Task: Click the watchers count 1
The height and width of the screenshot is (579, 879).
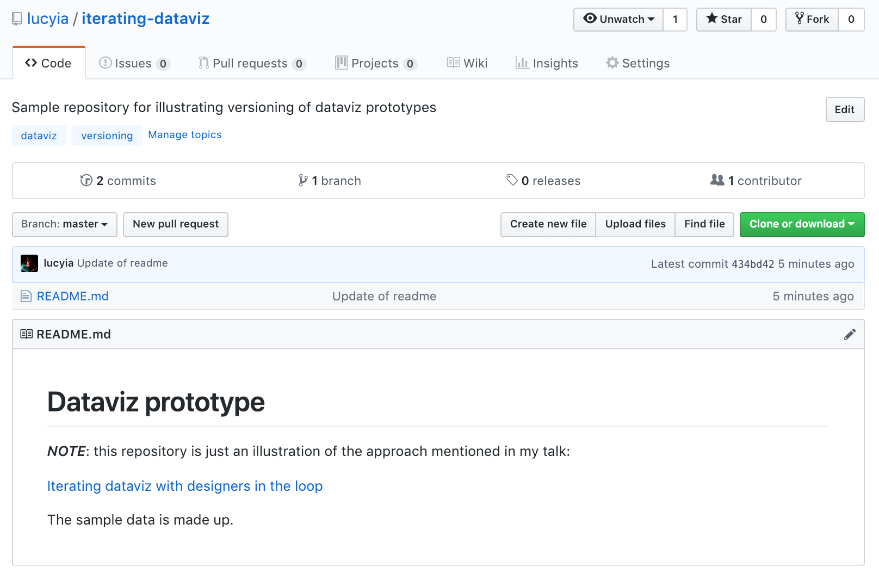Action: [x=675, y=20]
